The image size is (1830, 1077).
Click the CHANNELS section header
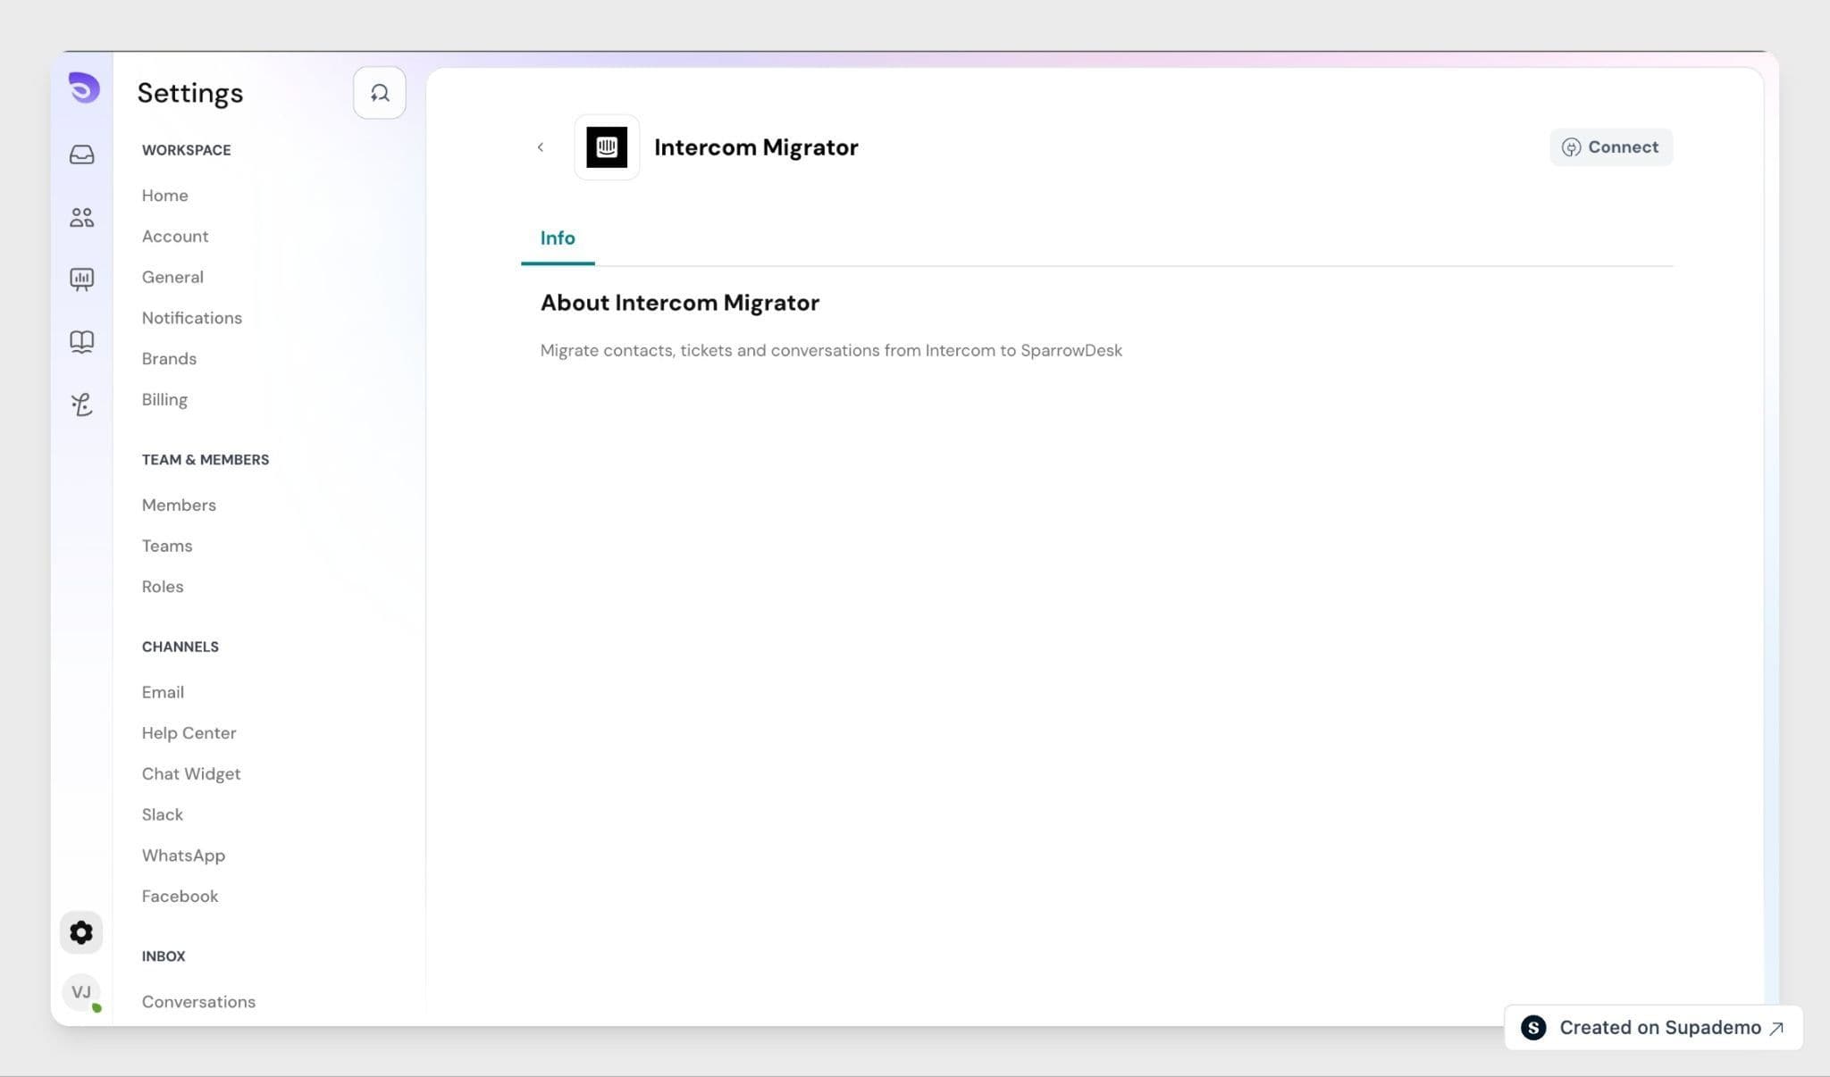(x=180, y=647)
